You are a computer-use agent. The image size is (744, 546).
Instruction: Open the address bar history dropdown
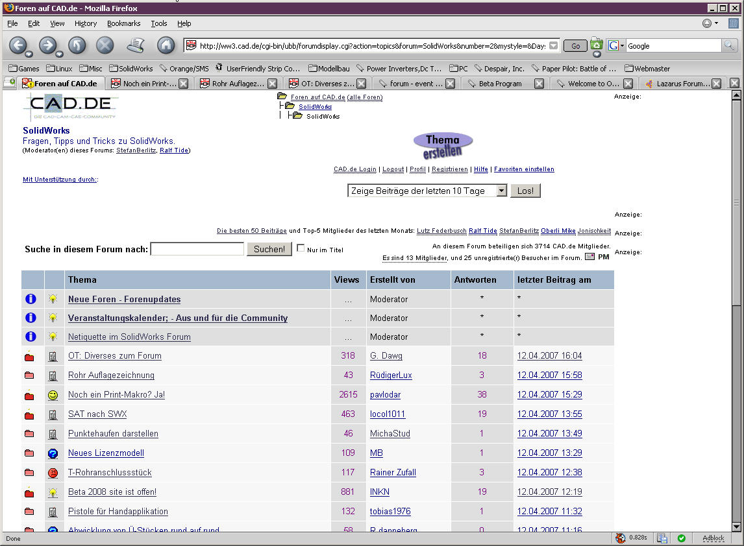click(553, 46)
